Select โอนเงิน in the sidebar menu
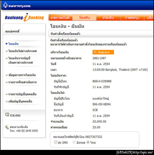154x155 pixels. coord(13,44)
